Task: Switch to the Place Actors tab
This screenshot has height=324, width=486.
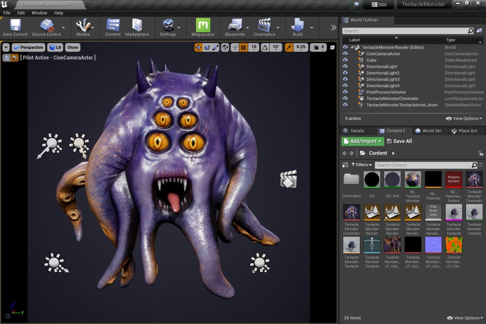Action: pos(467,131)
